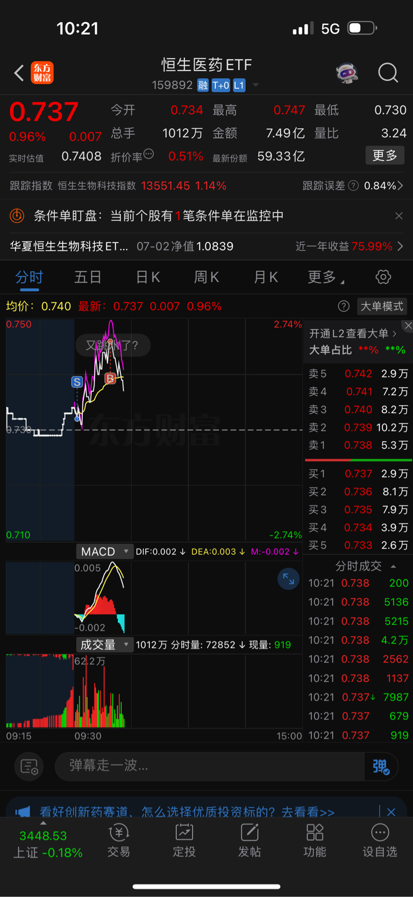Viewport: 413px width, 897px height.
Task: Tap the 10:21 0.738 4.2万 trade row
Action: (358, 640)
